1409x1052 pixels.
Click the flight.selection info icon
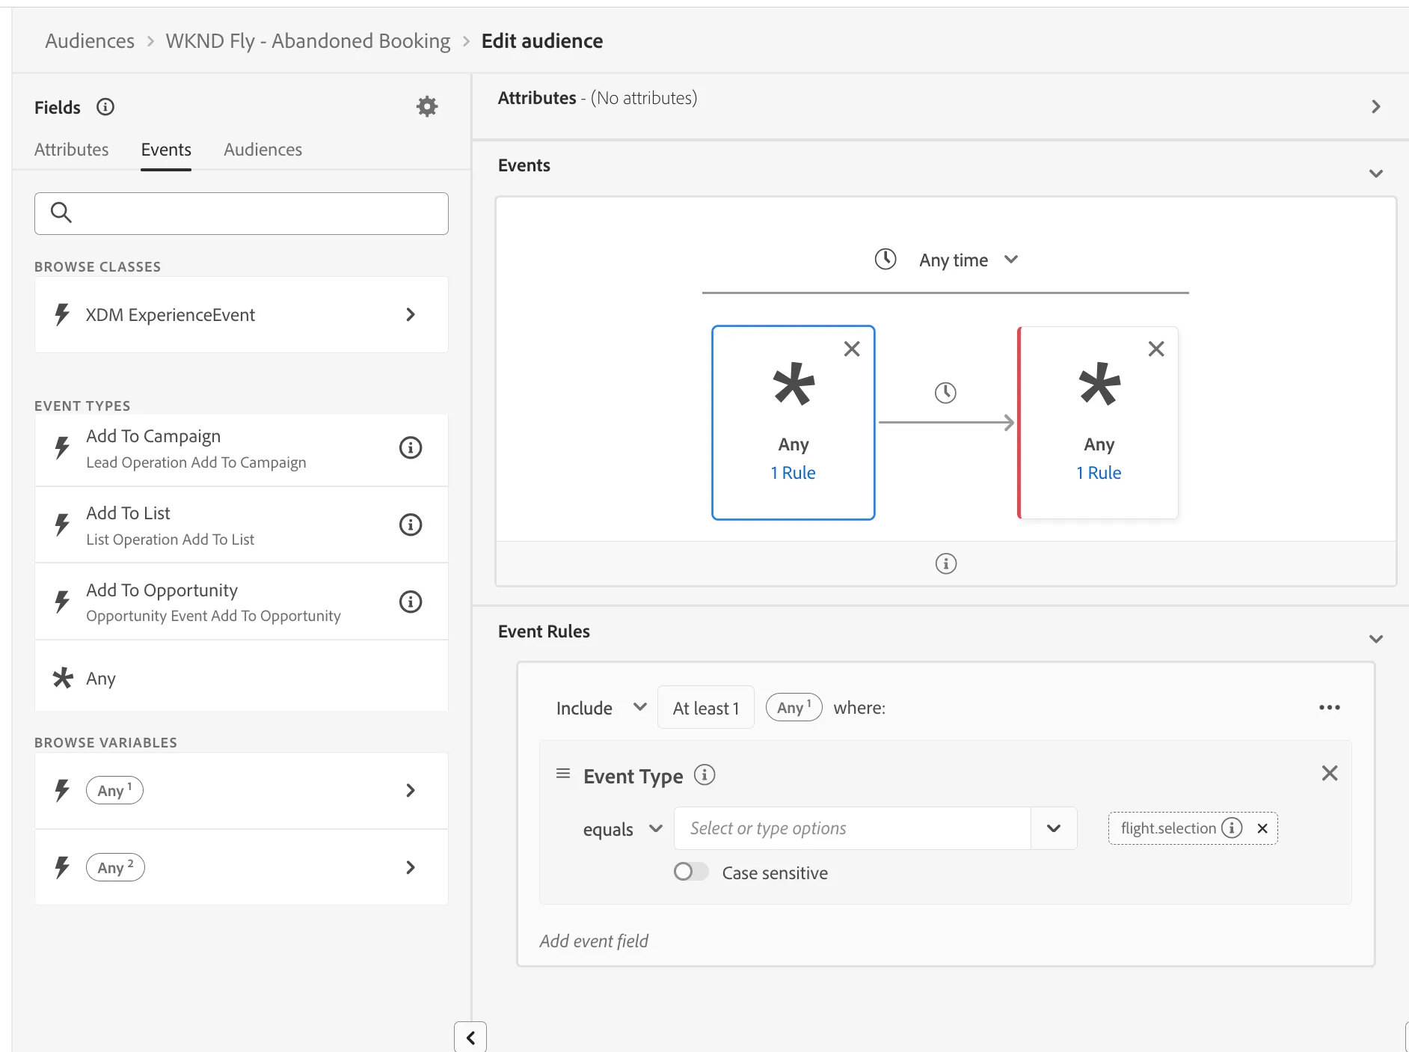(x=1232, y=828)
